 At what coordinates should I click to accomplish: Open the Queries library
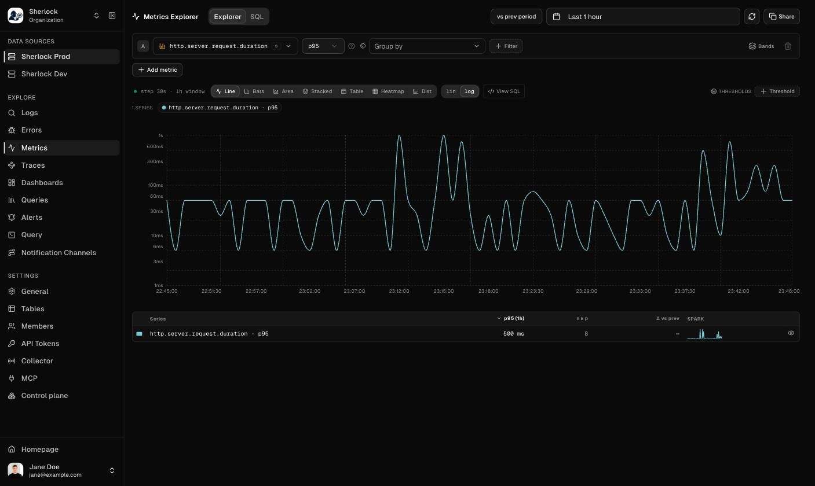tap(62, 200)
